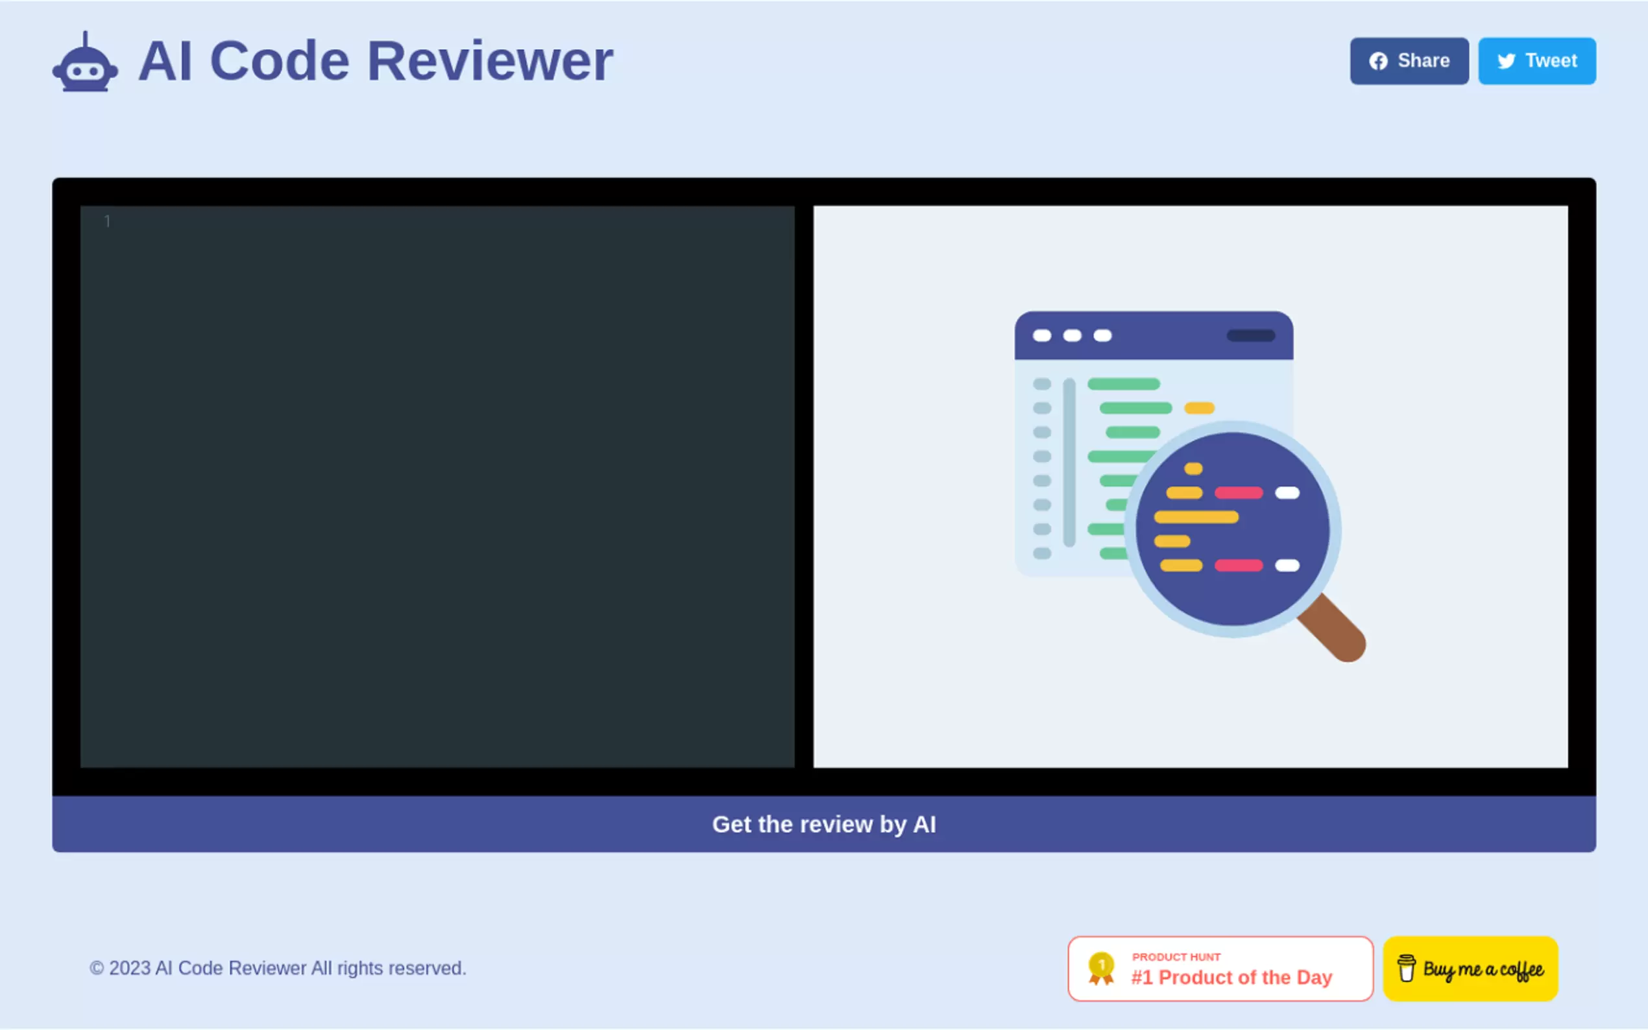Click the Share button
1648x1030 pixels.
[x=1409, y=60]
